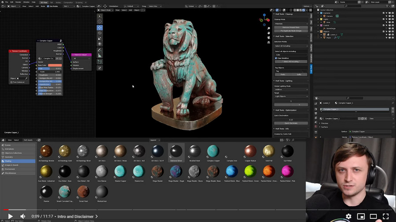
Task: Select the Battered Silver material thumbnail
Action: tap(176, 152)
